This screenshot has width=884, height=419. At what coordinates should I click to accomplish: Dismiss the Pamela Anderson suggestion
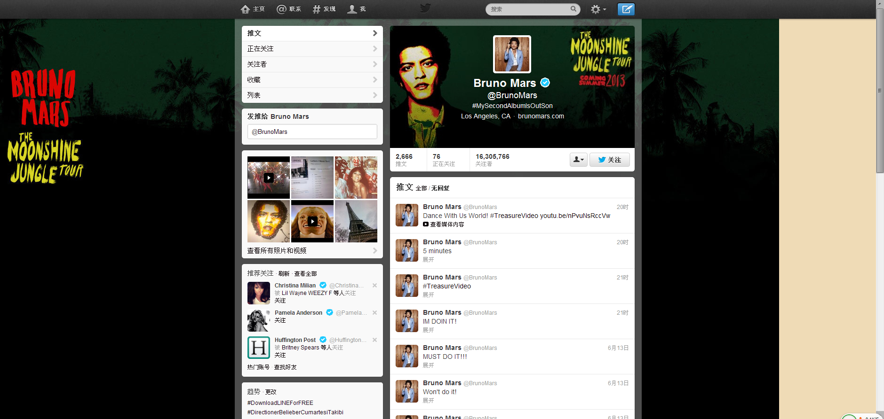[374, 313]
